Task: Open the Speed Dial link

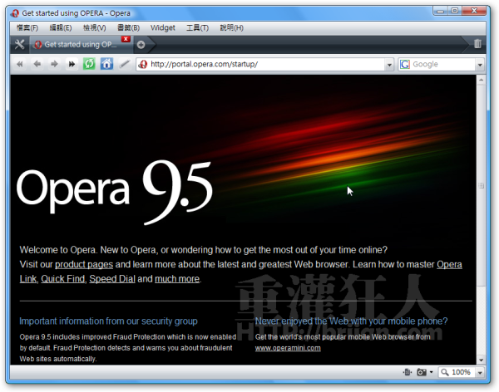Action: [112, 279]
